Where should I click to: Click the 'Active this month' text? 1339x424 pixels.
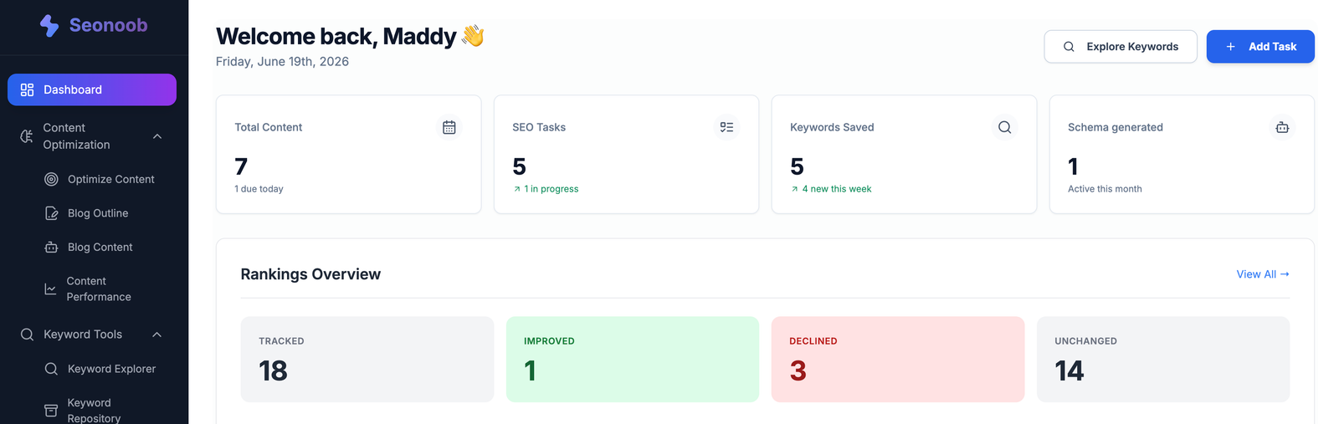[1105, 189]
